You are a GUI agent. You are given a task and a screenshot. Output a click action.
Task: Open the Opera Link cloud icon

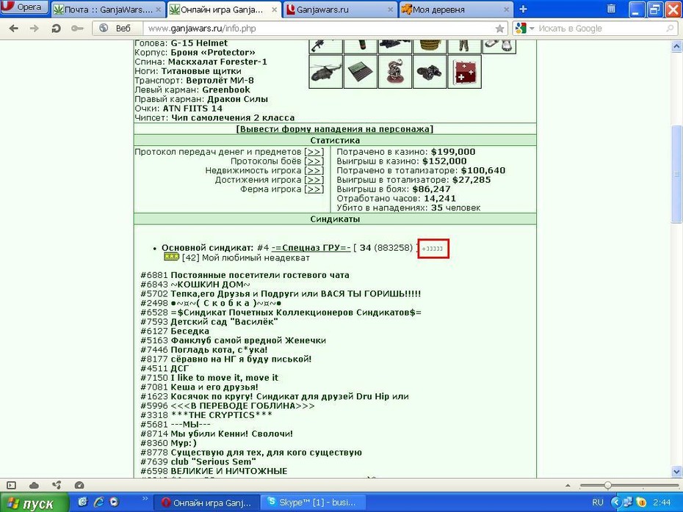pyautogui.click(x=34, y=485)
